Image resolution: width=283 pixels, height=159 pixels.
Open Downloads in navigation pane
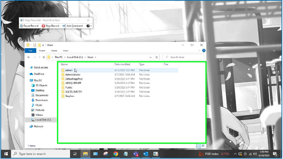click(41, 100)
